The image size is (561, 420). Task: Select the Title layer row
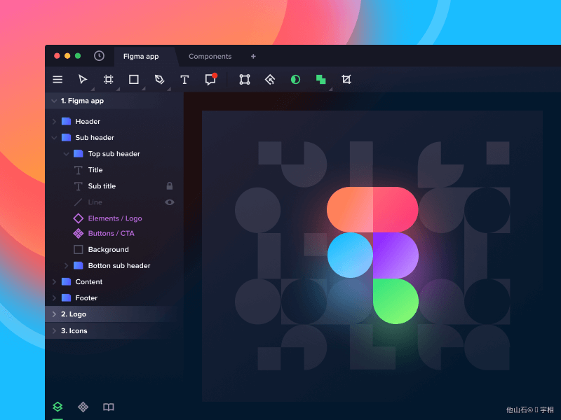click(114, 170)
